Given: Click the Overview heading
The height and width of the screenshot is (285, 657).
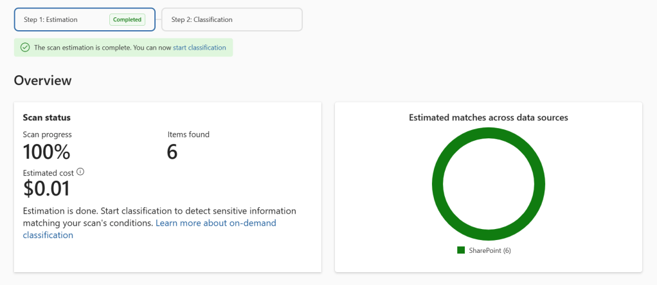Looking at the screenshot, I should click(43, 80).
